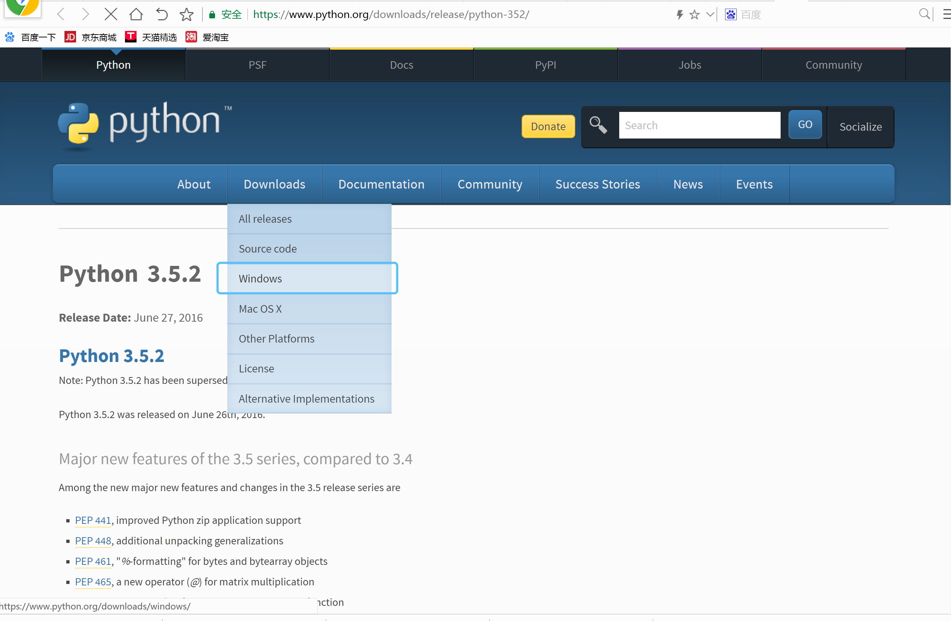
Task: Click the GO search button
Action: point(805,124)
